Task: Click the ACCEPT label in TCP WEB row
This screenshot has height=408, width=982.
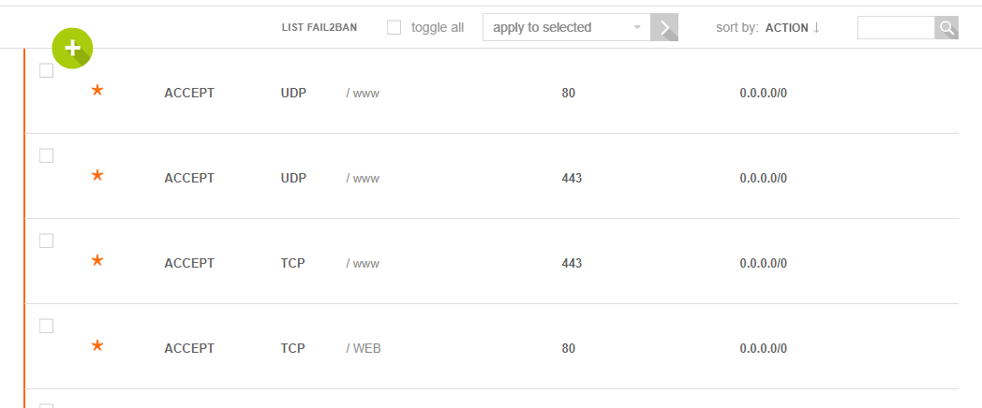Action: click(189, 348)
